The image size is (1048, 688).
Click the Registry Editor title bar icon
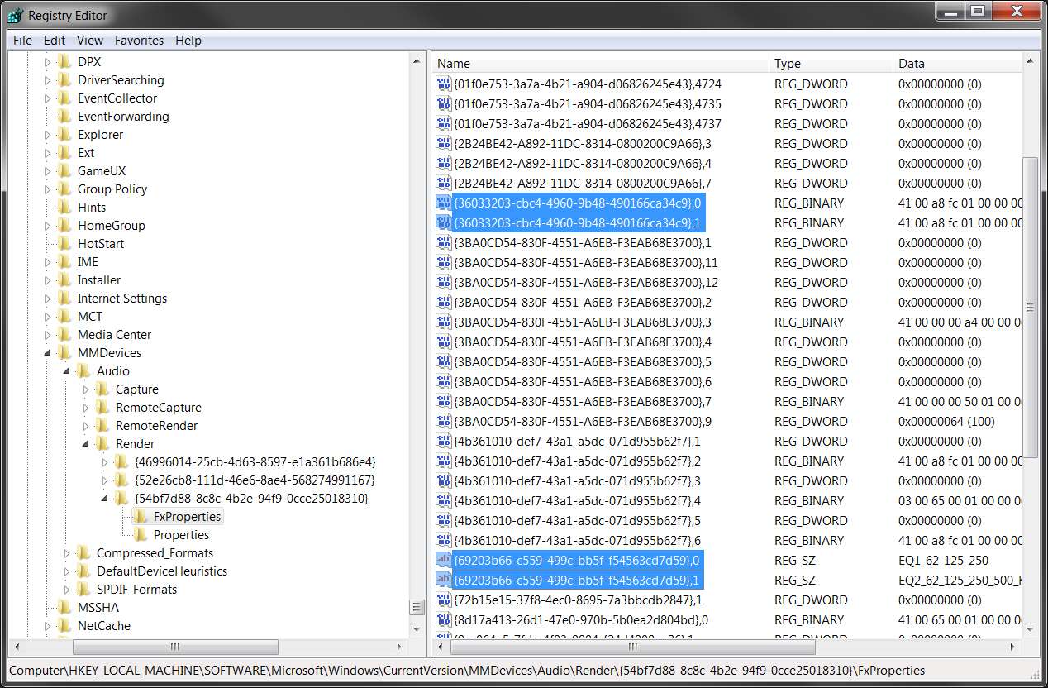point(14,15)
